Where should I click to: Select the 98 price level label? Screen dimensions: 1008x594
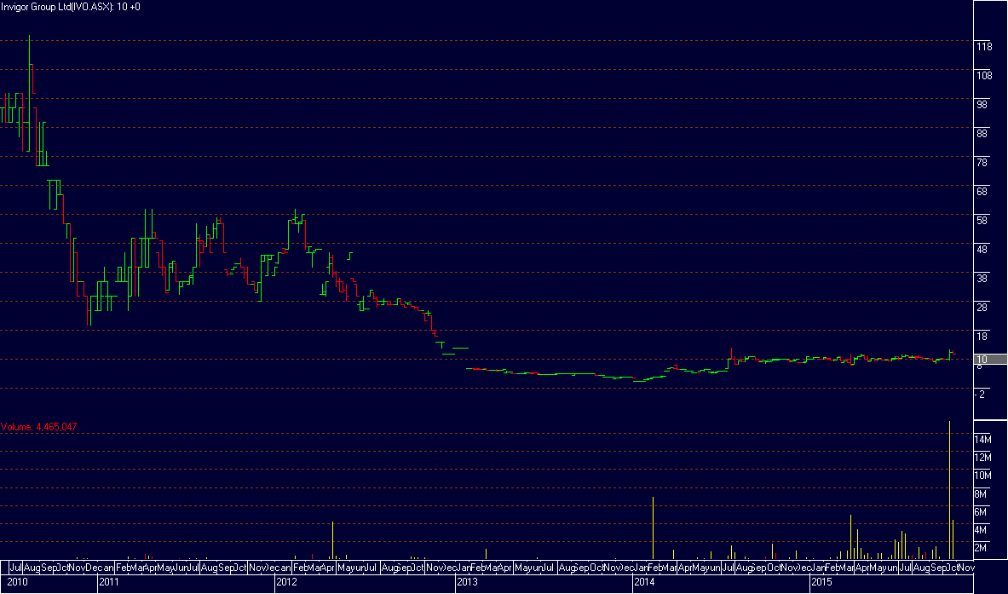[982, 105]
